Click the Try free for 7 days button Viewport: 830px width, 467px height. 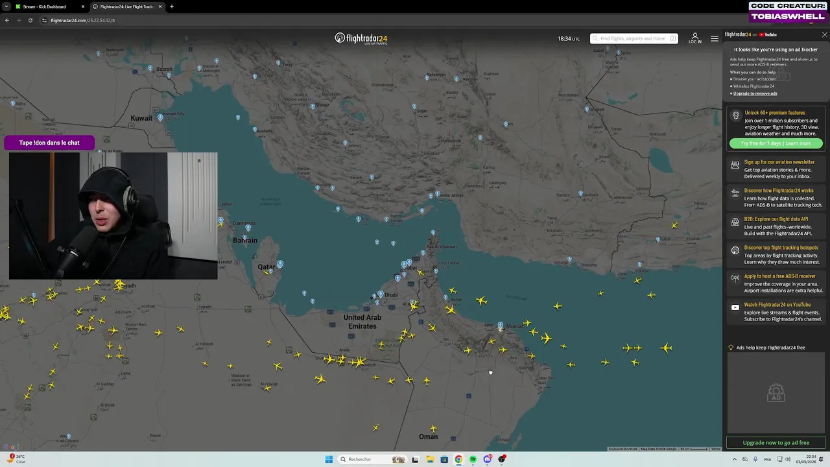[x=776, y=143]
